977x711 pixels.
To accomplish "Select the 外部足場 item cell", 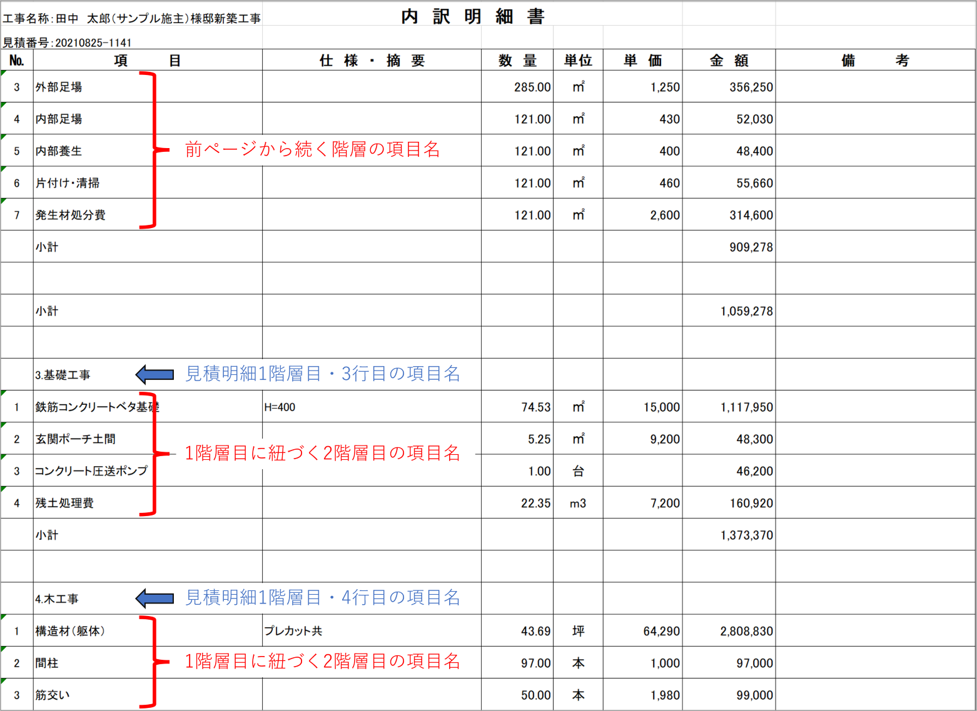I will coord(59,87).
